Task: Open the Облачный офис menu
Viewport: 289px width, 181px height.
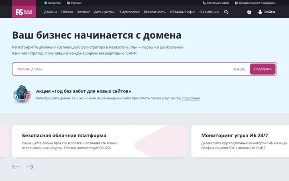Action: [183, 12]
